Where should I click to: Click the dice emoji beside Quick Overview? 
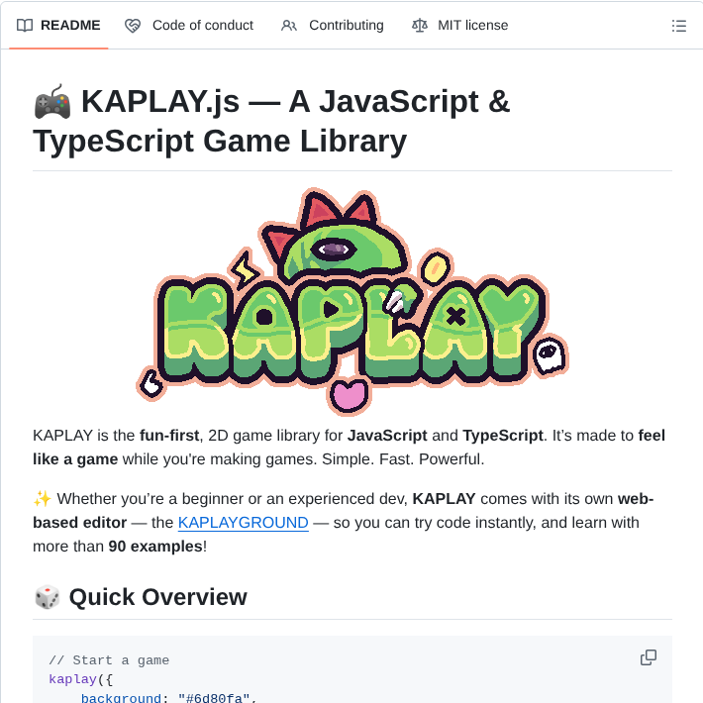(x=48, y=597)
